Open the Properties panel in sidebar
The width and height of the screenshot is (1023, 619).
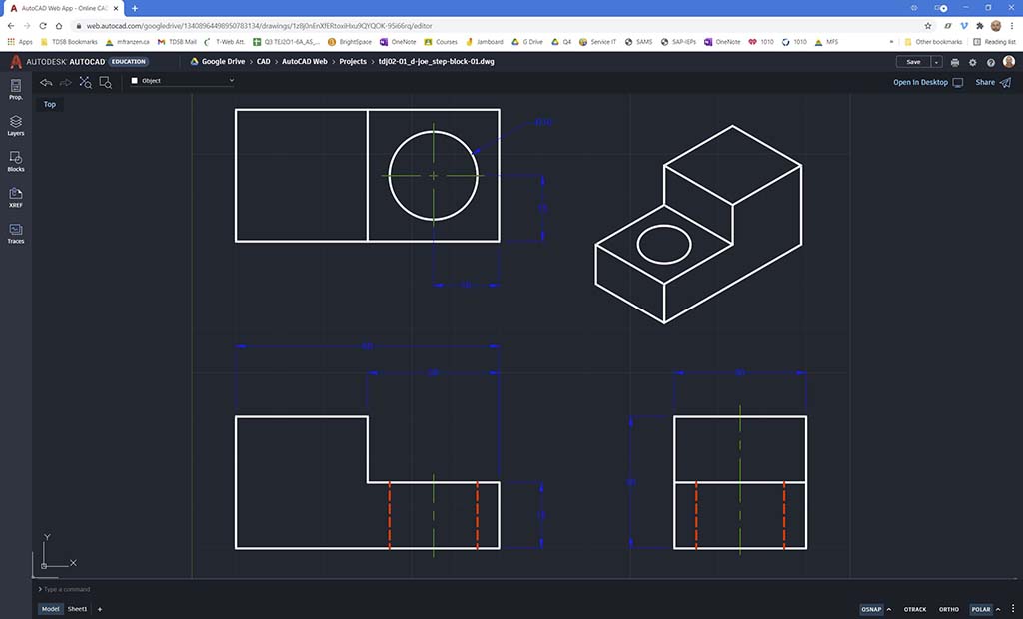click(16, 90)
